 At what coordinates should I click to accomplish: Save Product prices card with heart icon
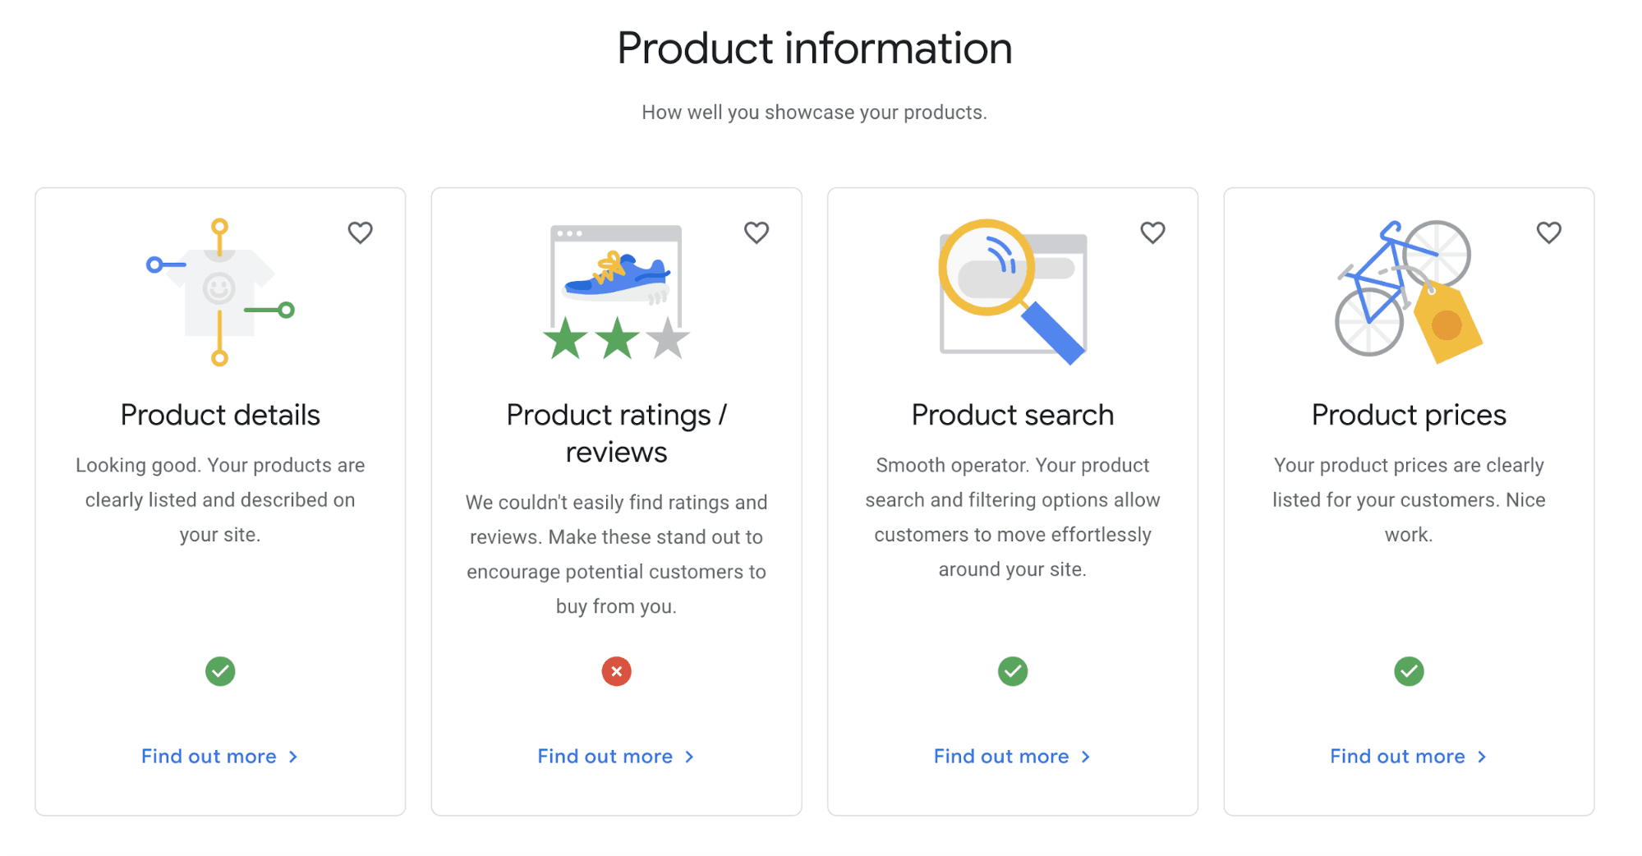(1548, 232)
